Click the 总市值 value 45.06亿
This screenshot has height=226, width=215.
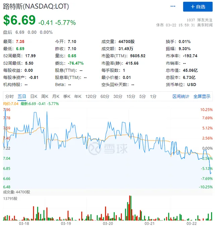(190, 70)
